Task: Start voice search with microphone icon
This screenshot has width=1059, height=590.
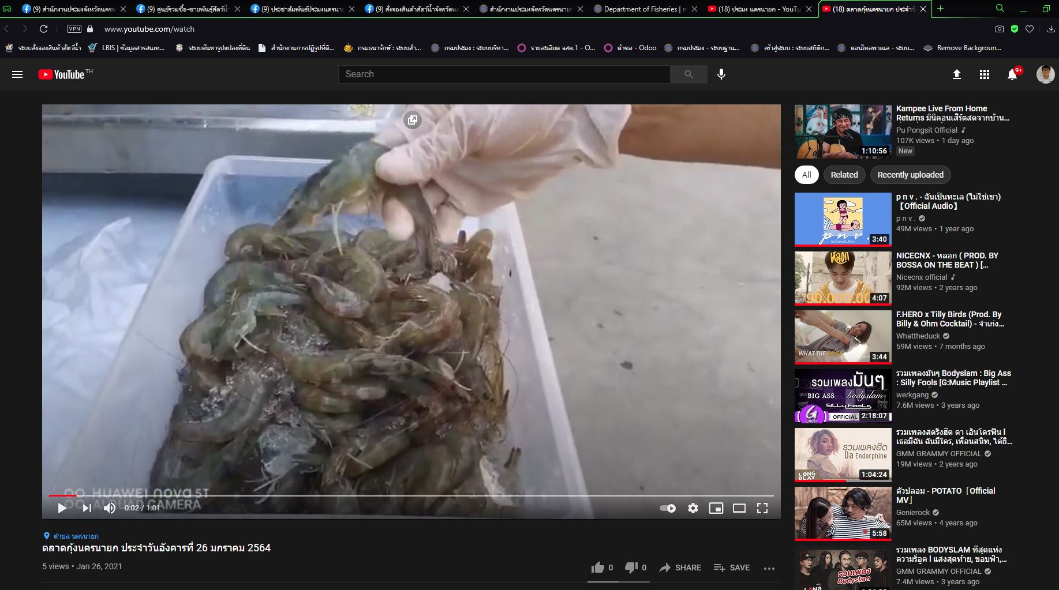Action: pos(721,74)
